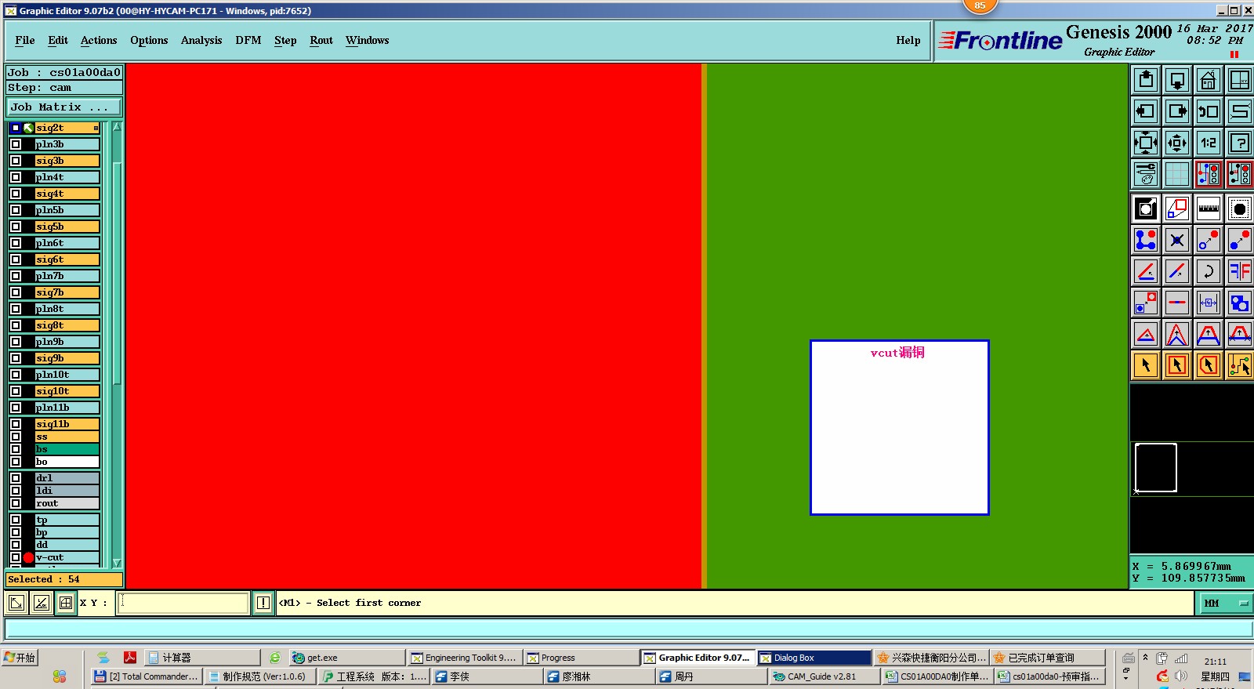Click the exclamation mark button near XY field

(x=263, y=603)
